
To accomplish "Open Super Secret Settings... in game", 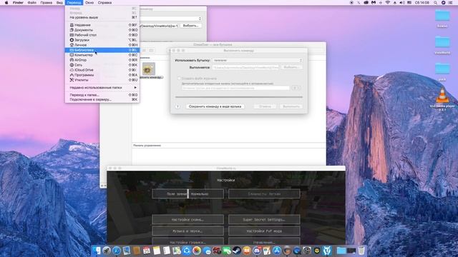I will [x=264, y=219].
